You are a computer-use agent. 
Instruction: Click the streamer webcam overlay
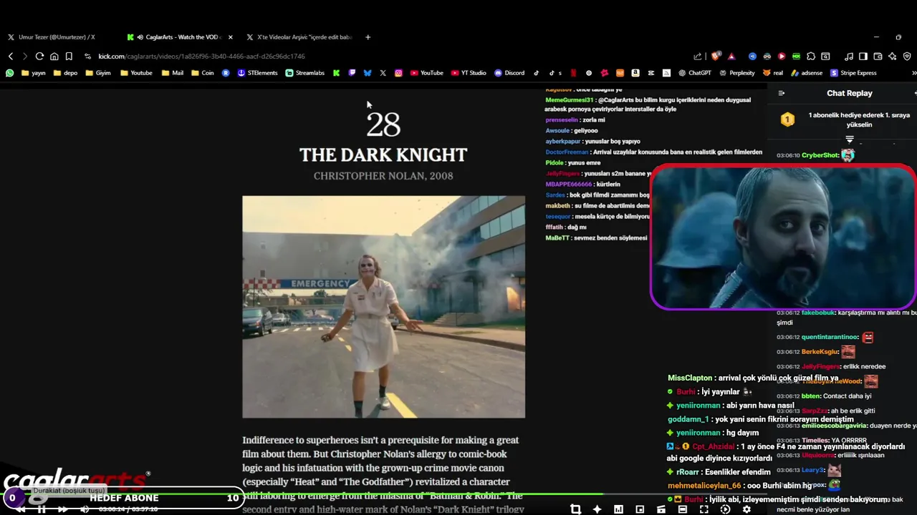pos(783,237)
